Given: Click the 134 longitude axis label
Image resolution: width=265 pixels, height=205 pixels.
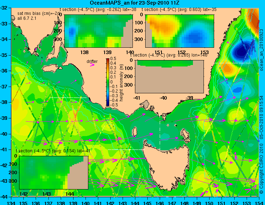Looking at the screenshot, I should [11, 203].
